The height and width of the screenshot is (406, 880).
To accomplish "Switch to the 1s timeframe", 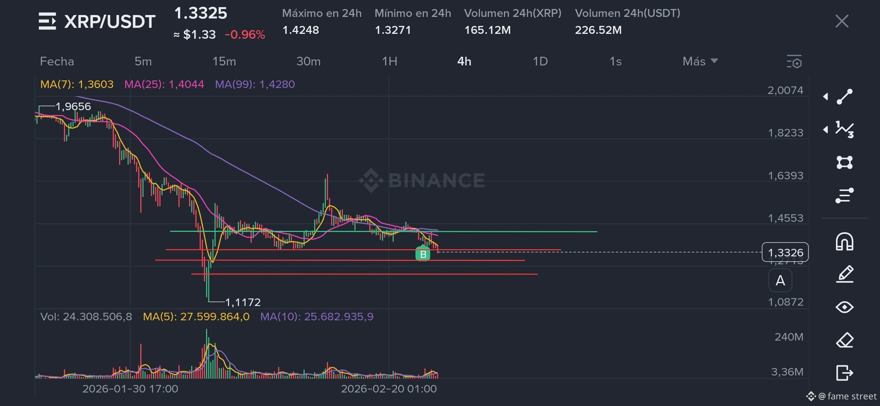I will coord(615,61).
